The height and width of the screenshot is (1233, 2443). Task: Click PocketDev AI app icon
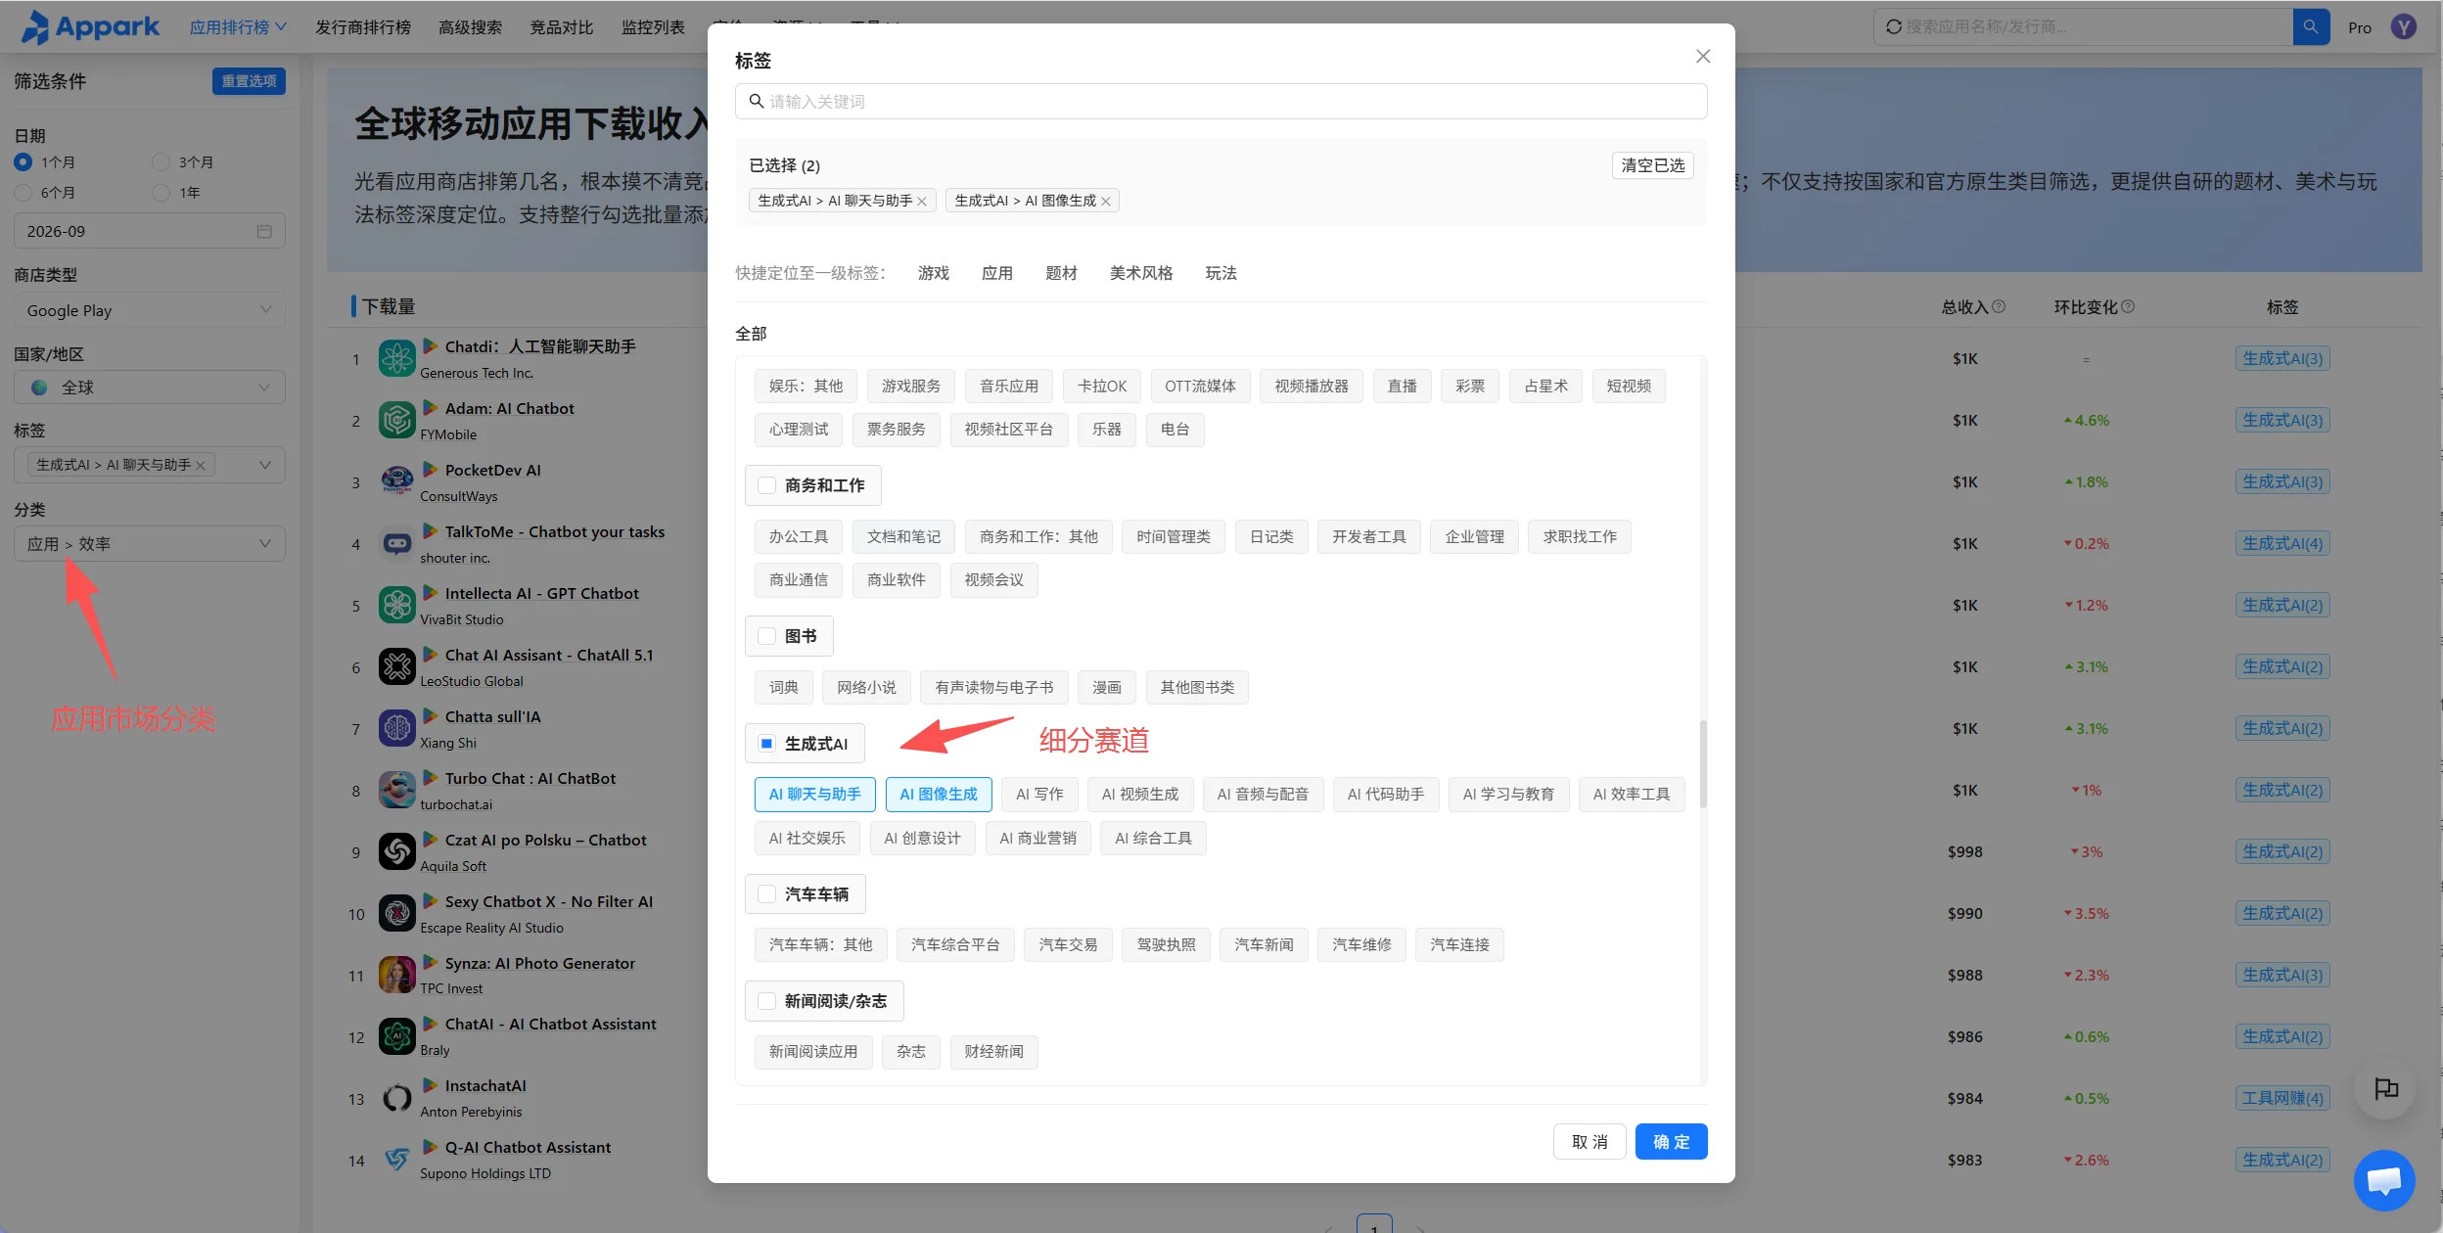pyautogui.click(x=396, y=482)
